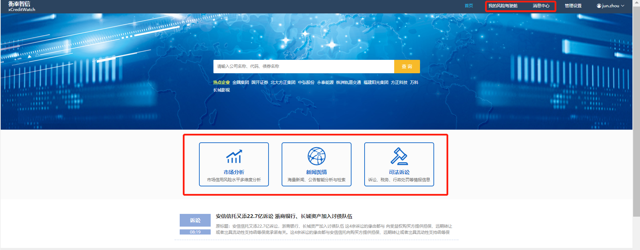Screen dimensions: 640x250
Task: Click the text 海量新闻、公告智能分析与检索
Action: pyautogui.click(x=316, y=180)
